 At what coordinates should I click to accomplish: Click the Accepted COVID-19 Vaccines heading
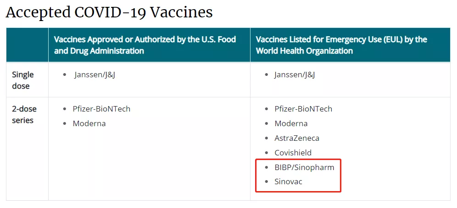109,12
